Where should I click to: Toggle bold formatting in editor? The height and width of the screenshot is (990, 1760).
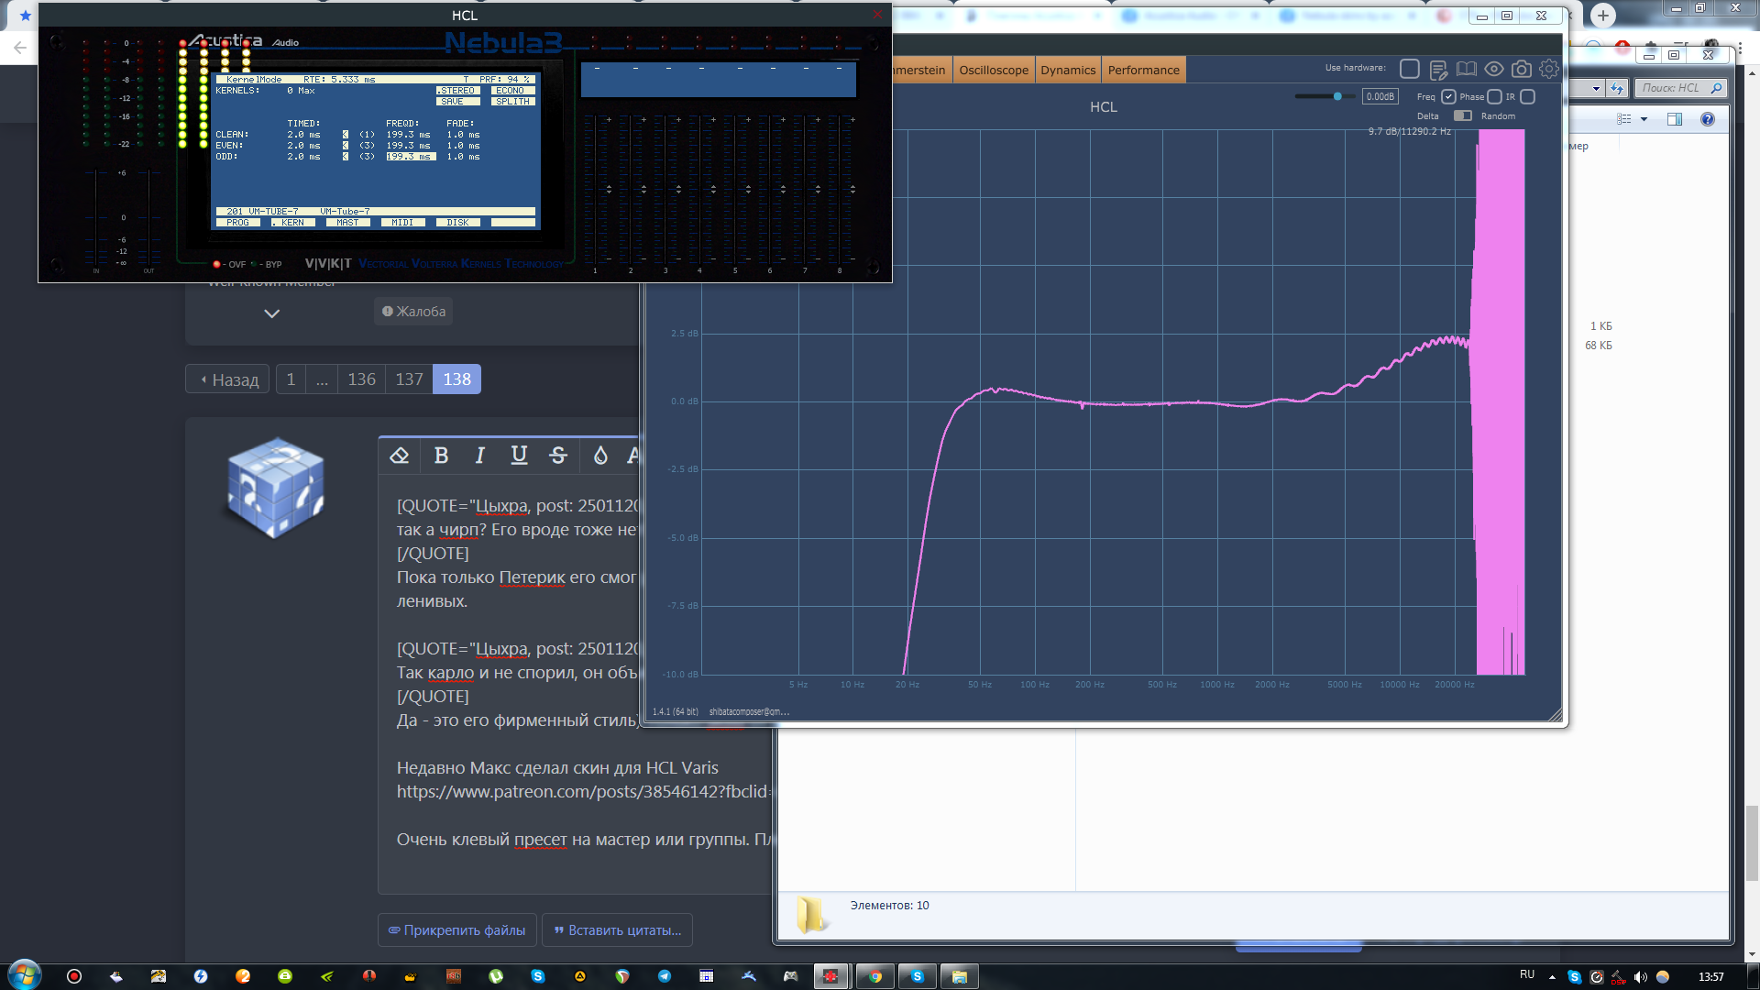[441, 456]
